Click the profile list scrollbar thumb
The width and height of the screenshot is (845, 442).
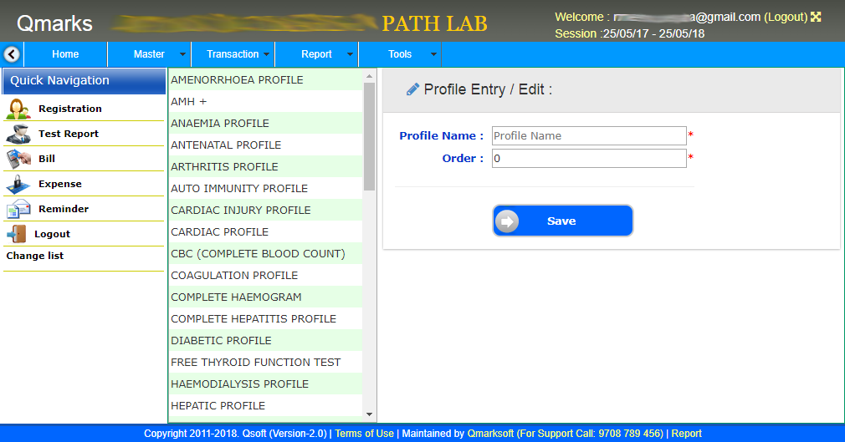[369, 136]
